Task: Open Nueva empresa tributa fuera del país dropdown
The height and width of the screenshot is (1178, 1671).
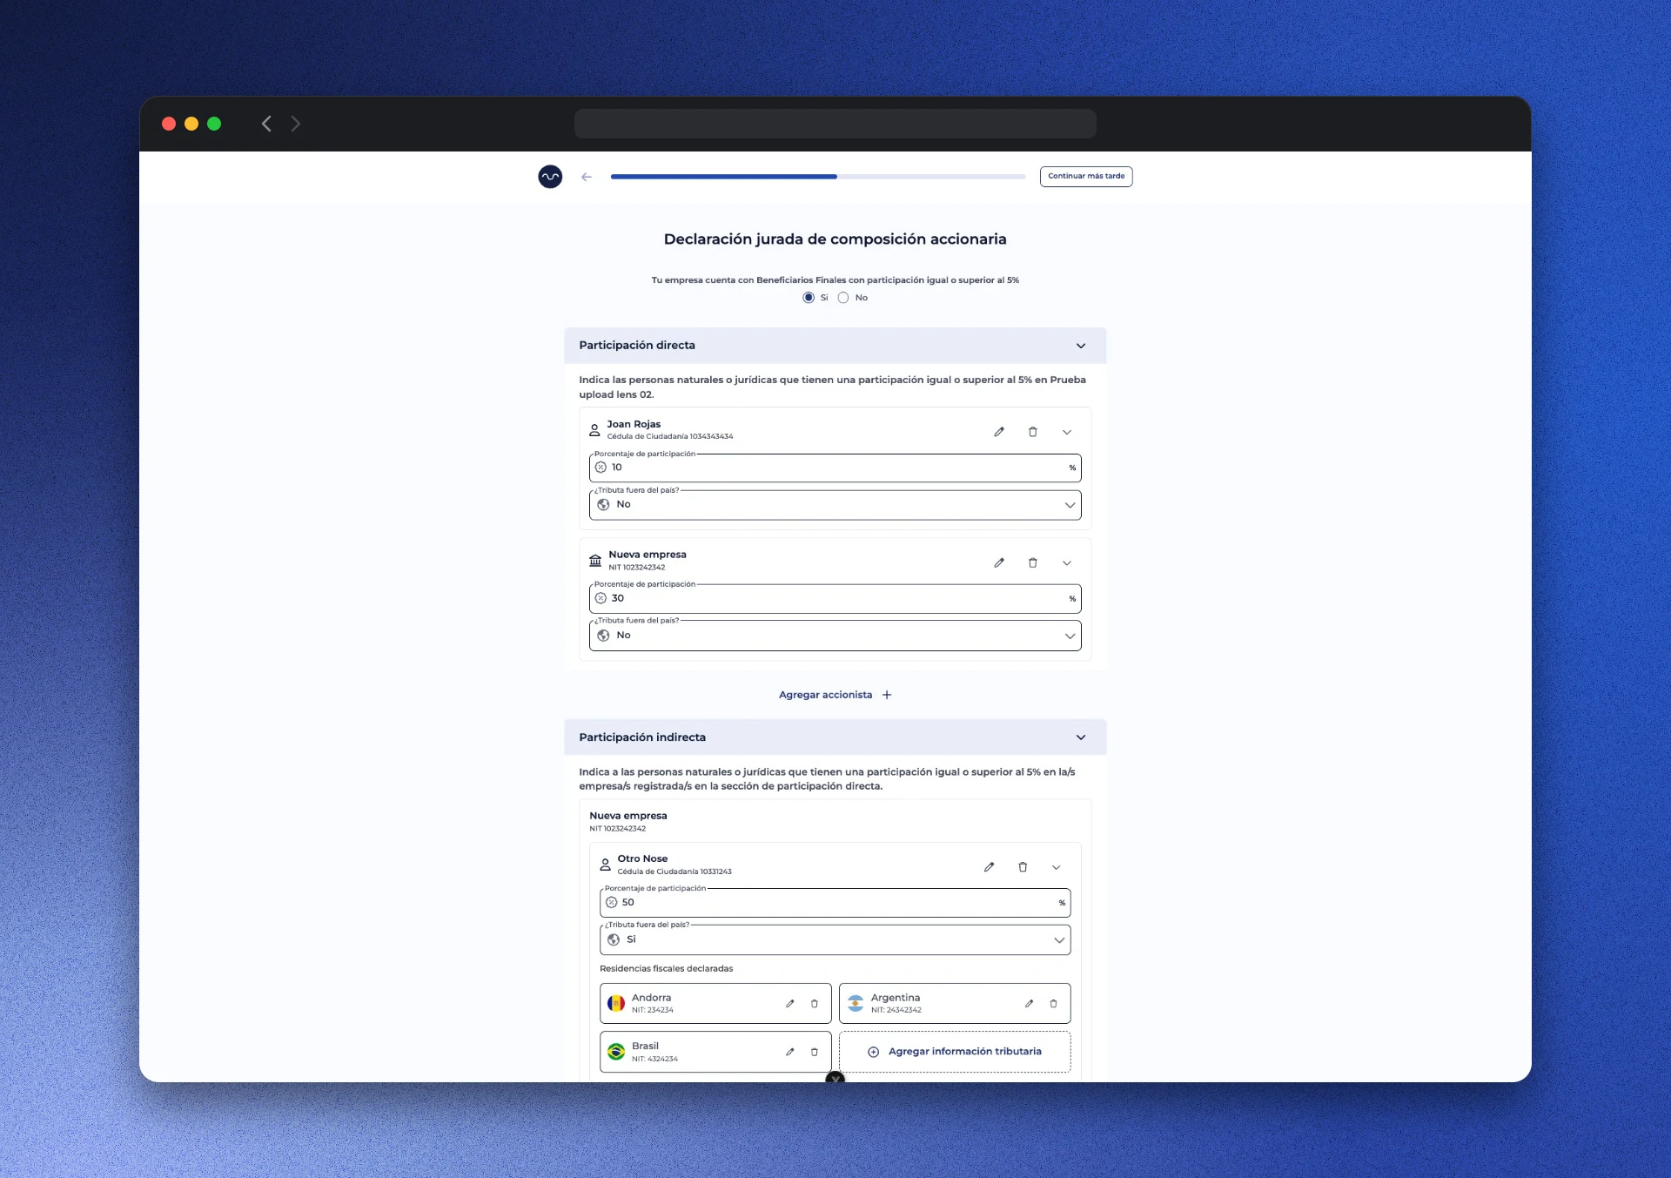Action: [835, 636]
